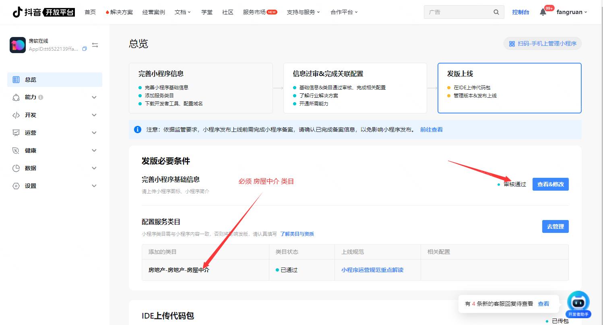The height and width of the screenshot is (325, 603).
Task: Click the blue info icon in notice
Action: pos(138,130)
